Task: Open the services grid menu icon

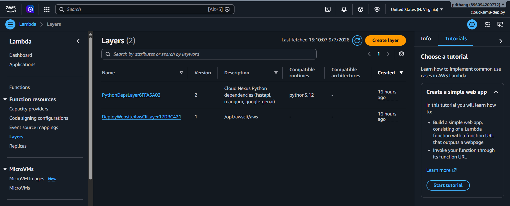Action: [47, 9]
